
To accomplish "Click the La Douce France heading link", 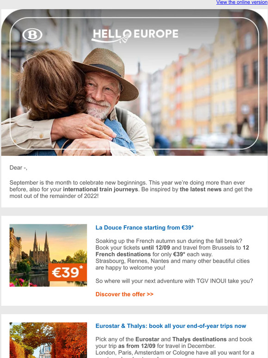I will point(145,228).
